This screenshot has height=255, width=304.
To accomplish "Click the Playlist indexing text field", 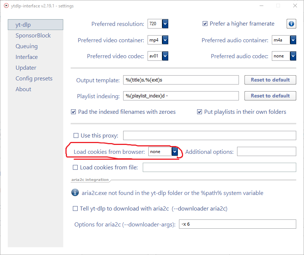I will 181,96.
